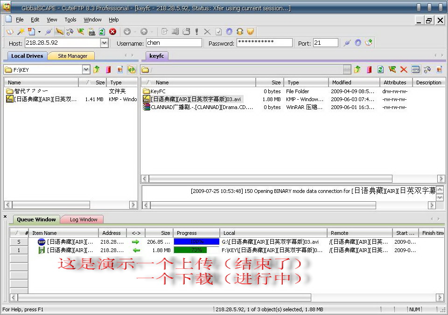Sort queue by Item Name column
The height and width of the screenshot is (315, 448).
pyautogui.click(x=63, y=233)
